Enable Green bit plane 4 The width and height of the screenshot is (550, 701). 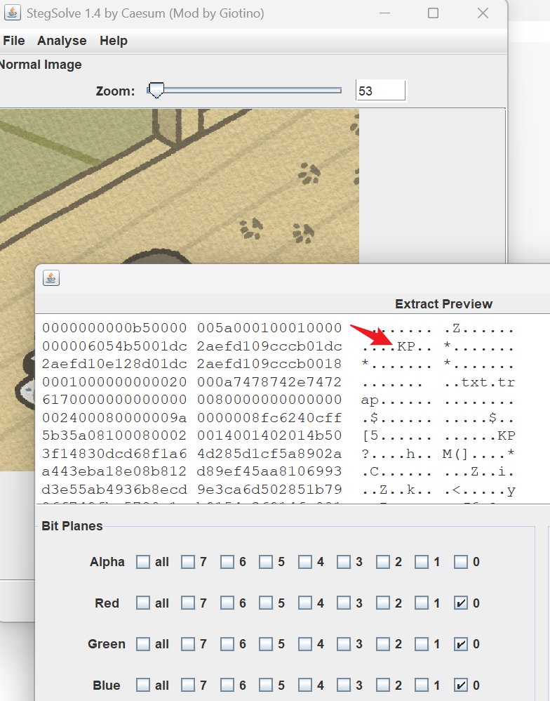click(x=305, y=644)
